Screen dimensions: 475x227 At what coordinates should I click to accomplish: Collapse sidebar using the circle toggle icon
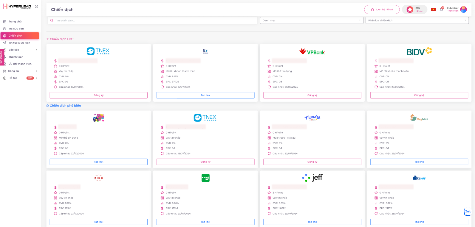36,7
